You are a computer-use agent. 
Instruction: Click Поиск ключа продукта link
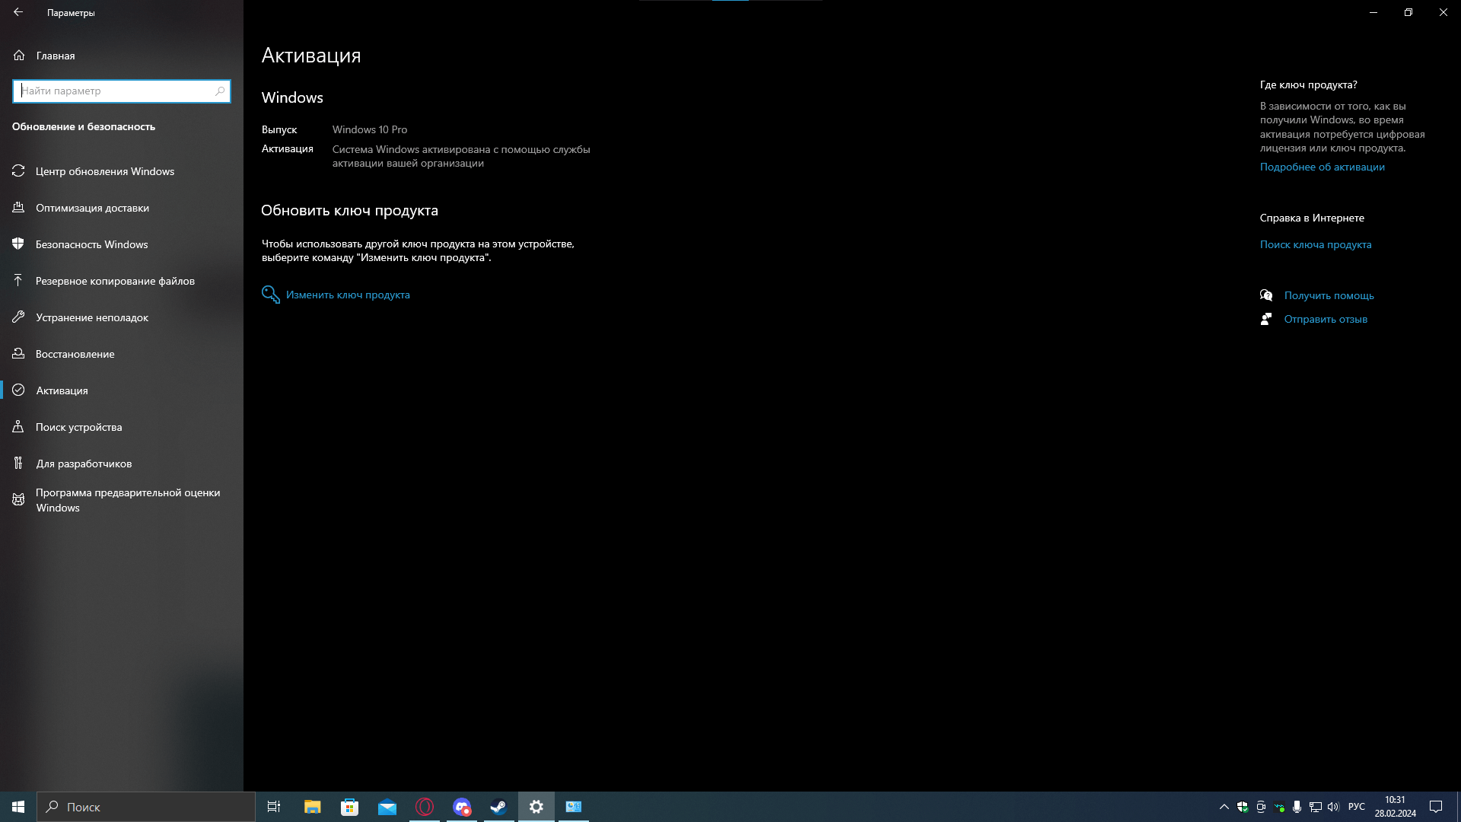[1315, 244]
